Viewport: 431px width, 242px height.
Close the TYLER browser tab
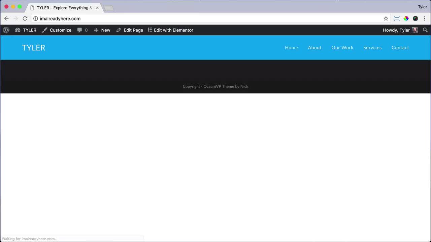coord(97,8)
